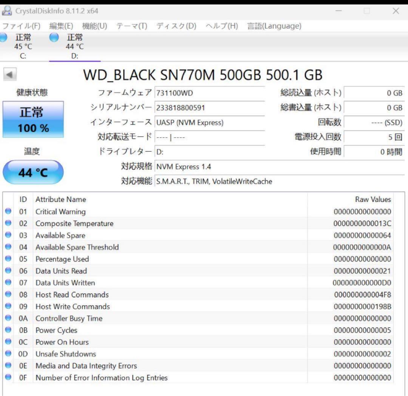Click the Raw Values column header
The image size is (408, 396).
click(373, 199)
